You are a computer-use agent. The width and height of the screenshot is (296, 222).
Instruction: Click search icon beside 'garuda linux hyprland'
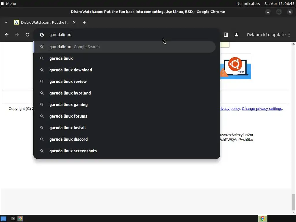pyautogui.click(x=42, y=93)
